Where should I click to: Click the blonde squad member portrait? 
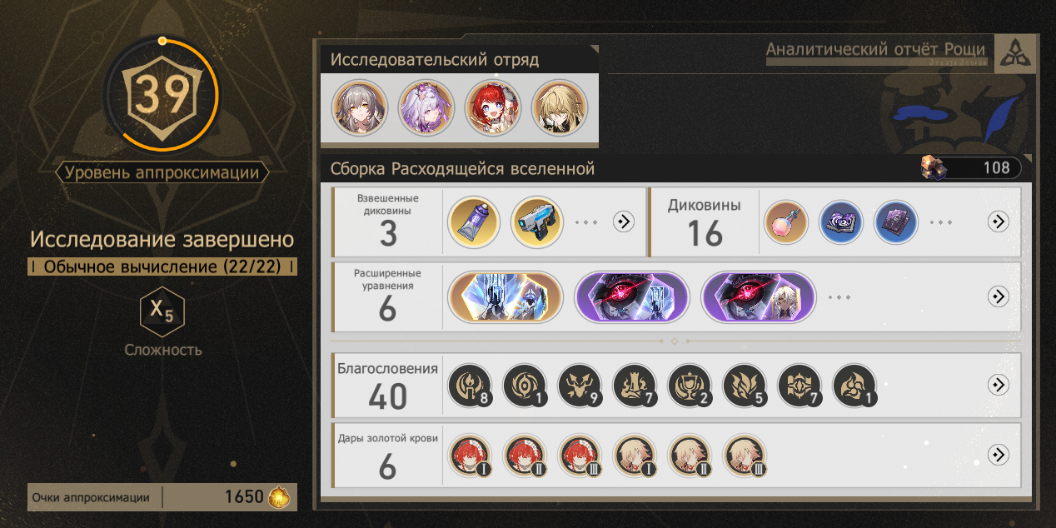coord(560,108)
